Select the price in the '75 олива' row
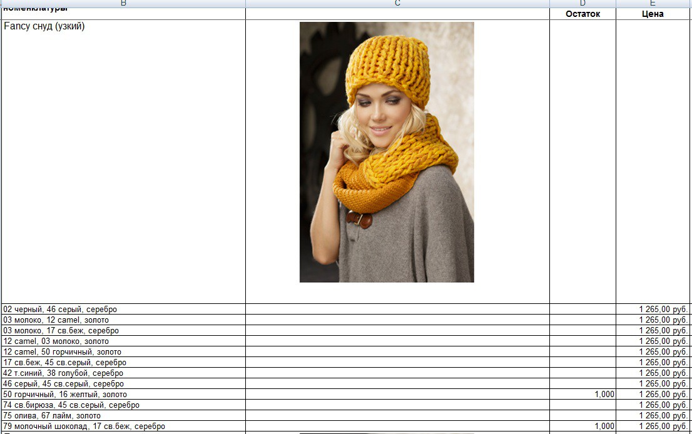This screenshot has height=434, width=692. coord(653,415)
